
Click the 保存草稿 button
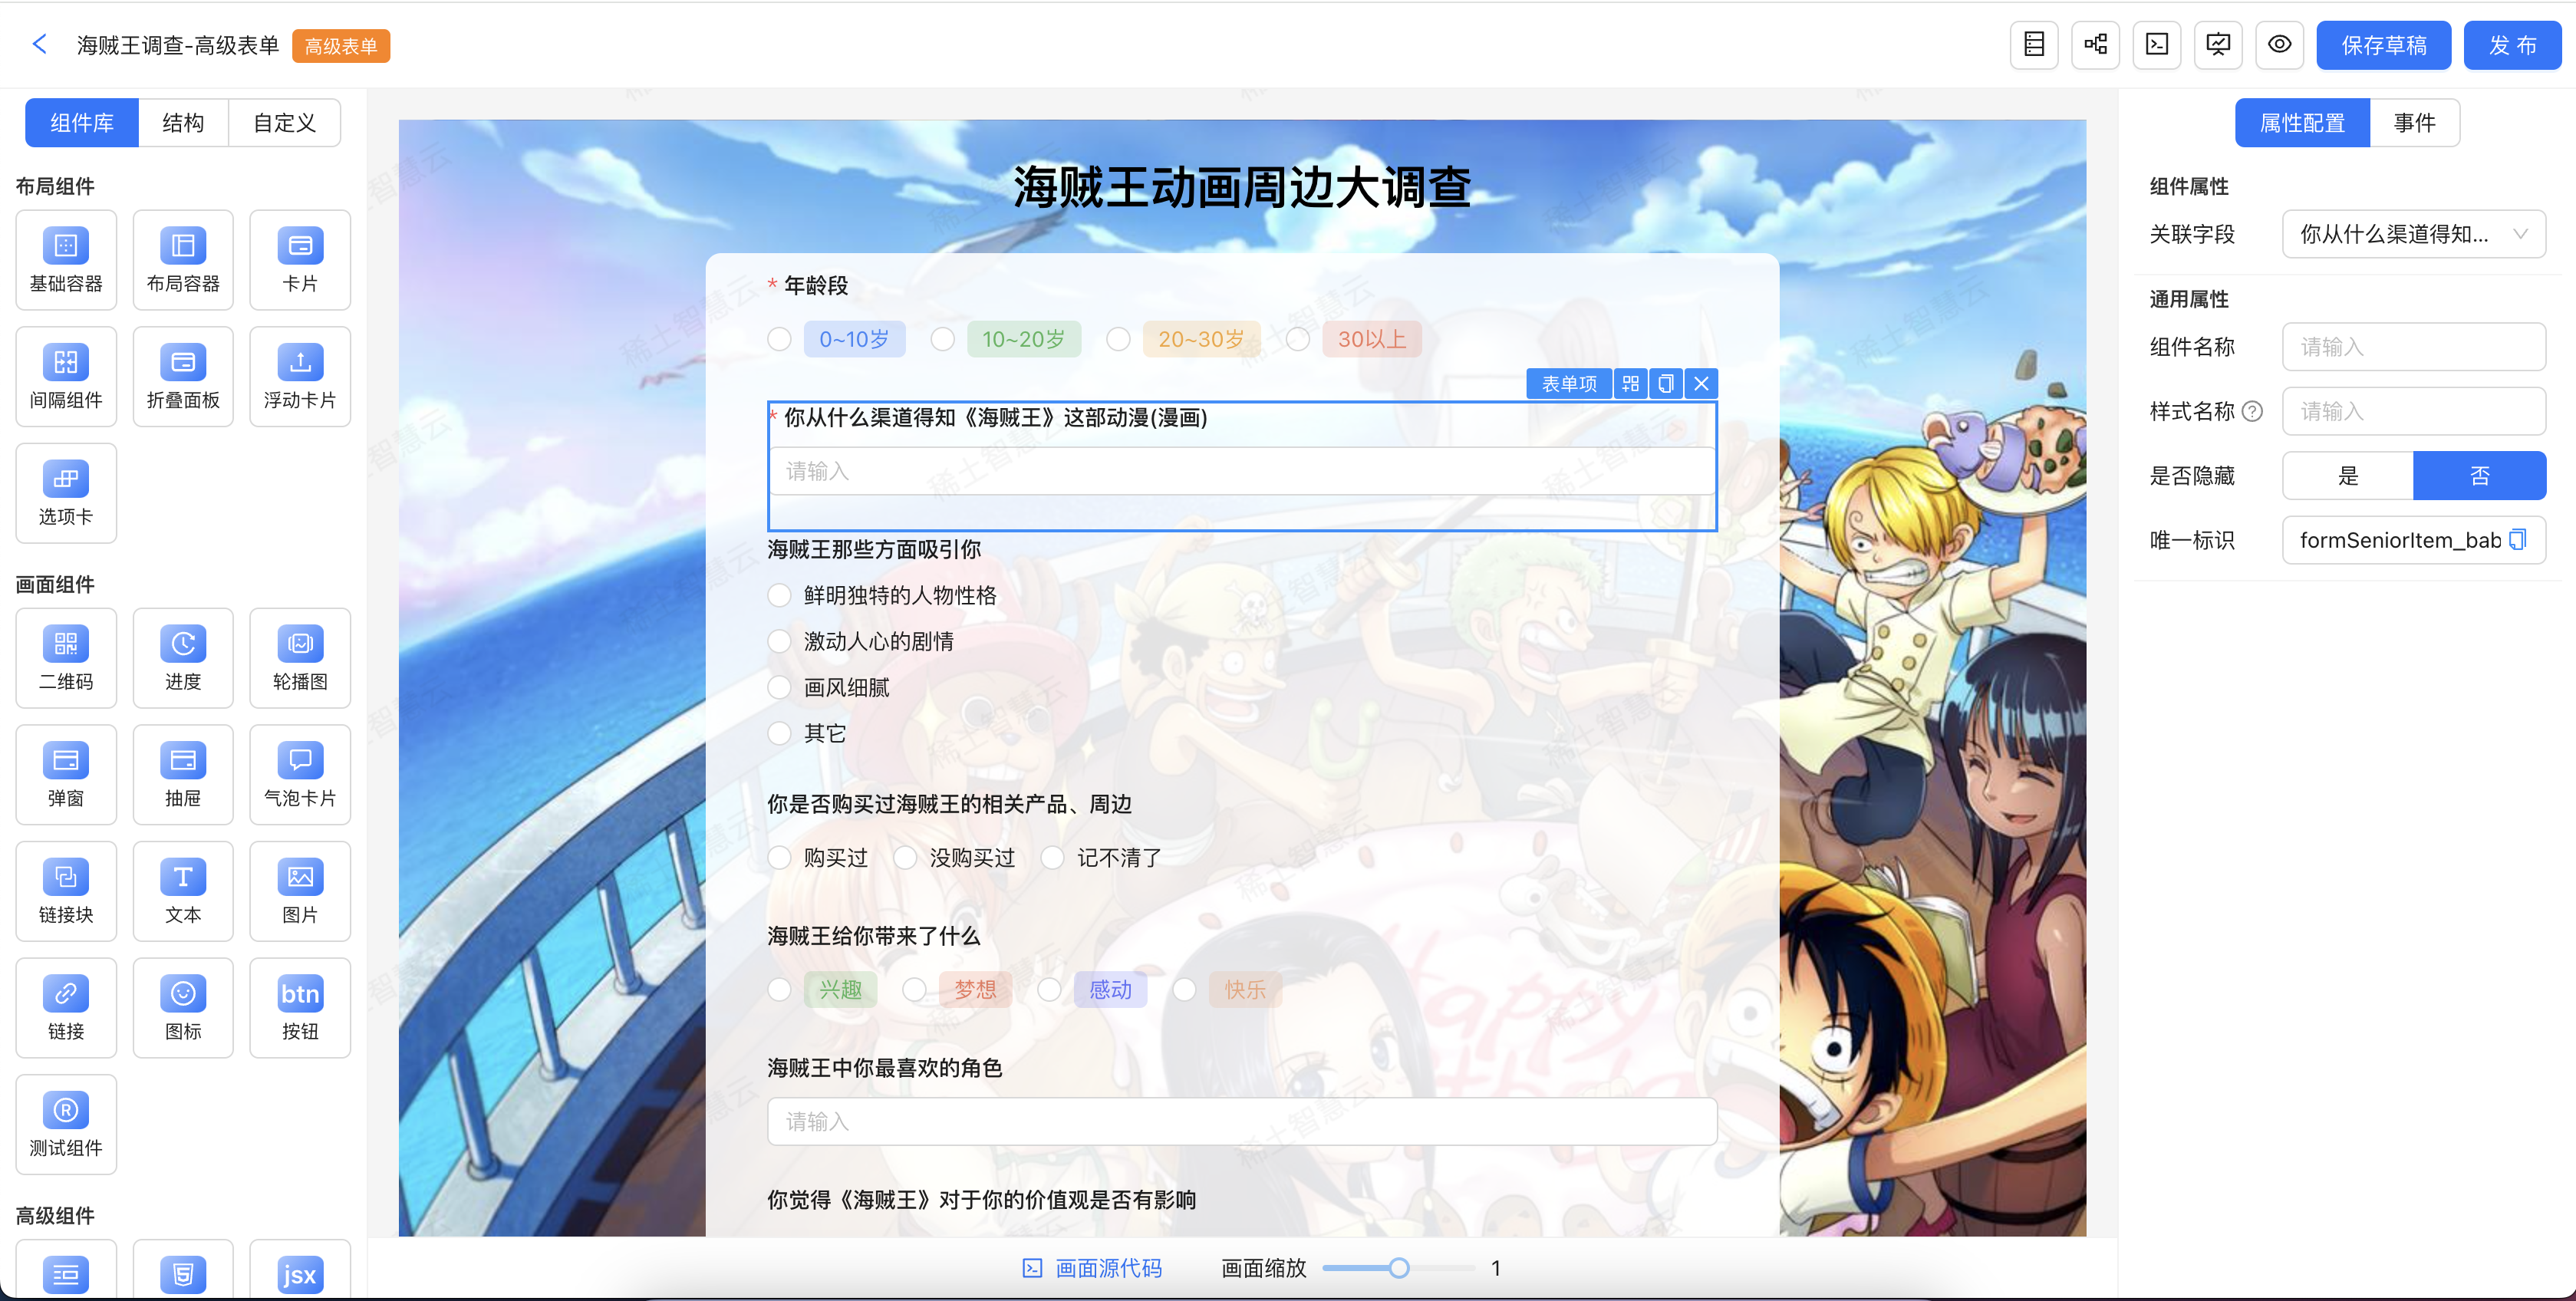[x=2383, y=45]
